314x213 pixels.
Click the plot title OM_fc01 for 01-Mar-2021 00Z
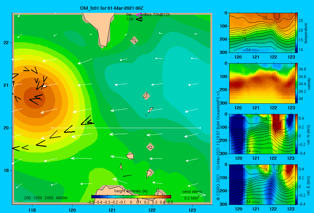[x=111, y=8]
